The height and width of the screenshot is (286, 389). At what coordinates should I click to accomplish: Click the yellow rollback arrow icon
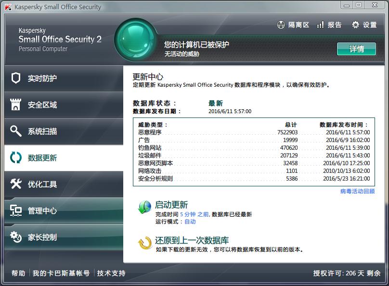pos(145,243)
